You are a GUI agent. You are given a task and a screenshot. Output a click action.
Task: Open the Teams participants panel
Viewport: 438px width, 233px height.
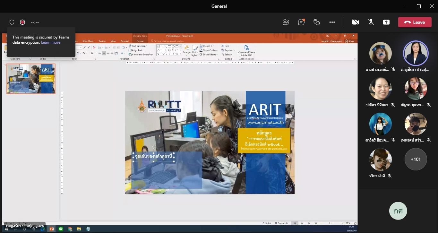(286, 22)
